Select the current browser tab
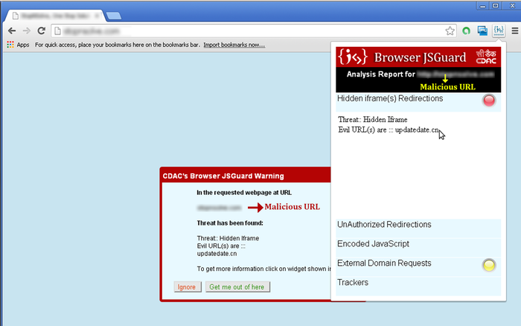 tap(55, 16)
